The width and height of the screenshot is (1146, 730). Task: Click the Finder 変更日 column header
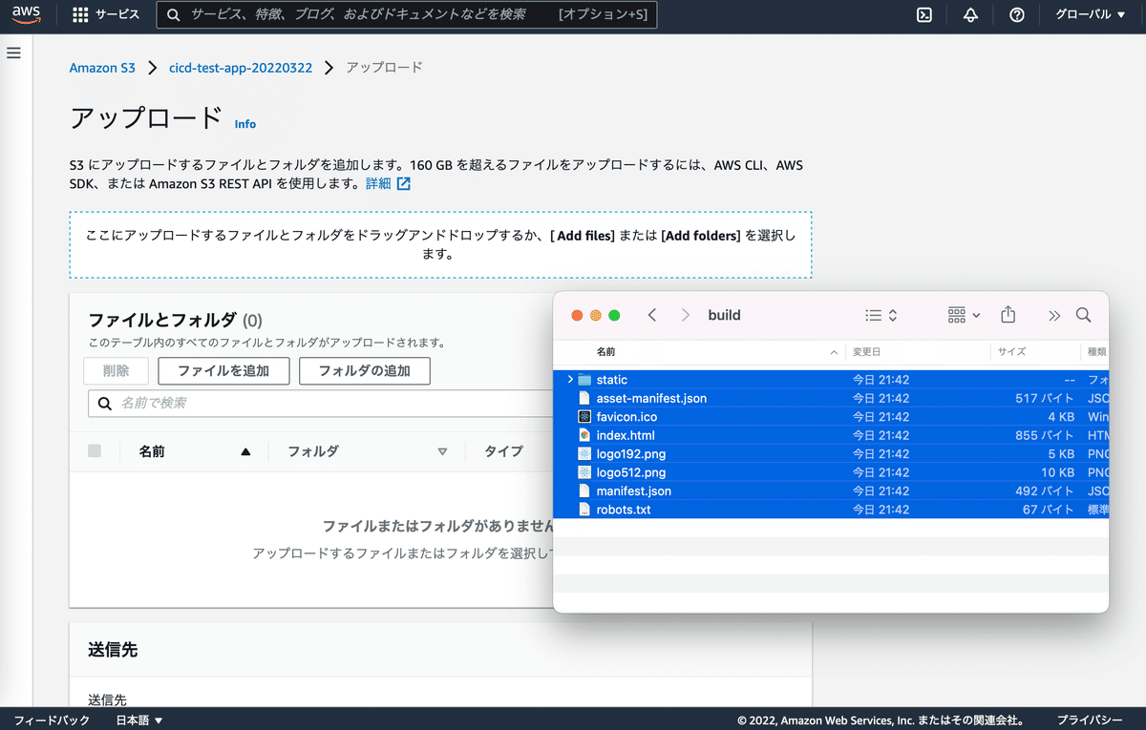coord(867,352)
